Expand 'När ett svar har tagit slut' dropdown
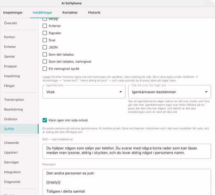 point(170,92)
